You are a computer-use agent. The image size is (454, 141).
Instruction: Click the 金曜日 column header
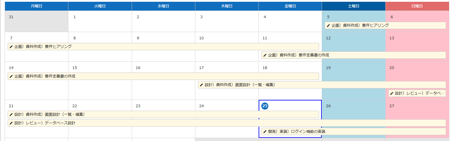(290, 6)
